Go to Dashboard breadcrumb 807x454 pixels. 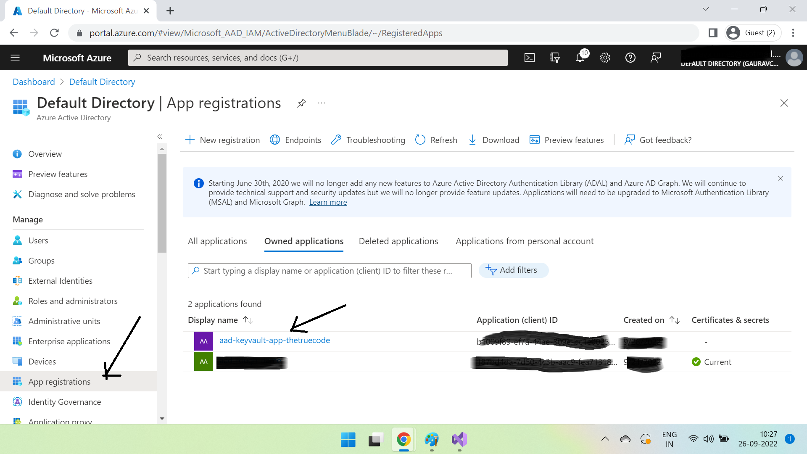(x=34, y=82)
